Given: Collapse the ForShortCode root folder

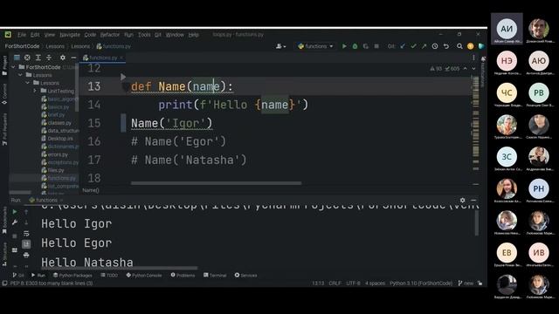Looking at the screenshot, I should 13,67.
